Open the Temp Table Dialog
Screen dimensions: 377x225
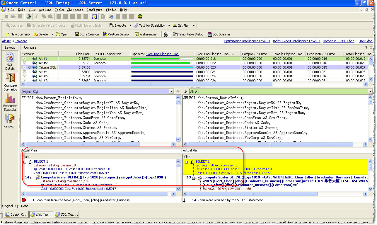188,34
